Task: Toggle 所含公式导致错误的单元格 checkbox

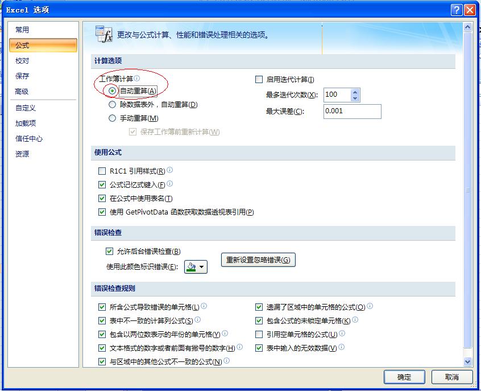Action: [x=102, y=307]
